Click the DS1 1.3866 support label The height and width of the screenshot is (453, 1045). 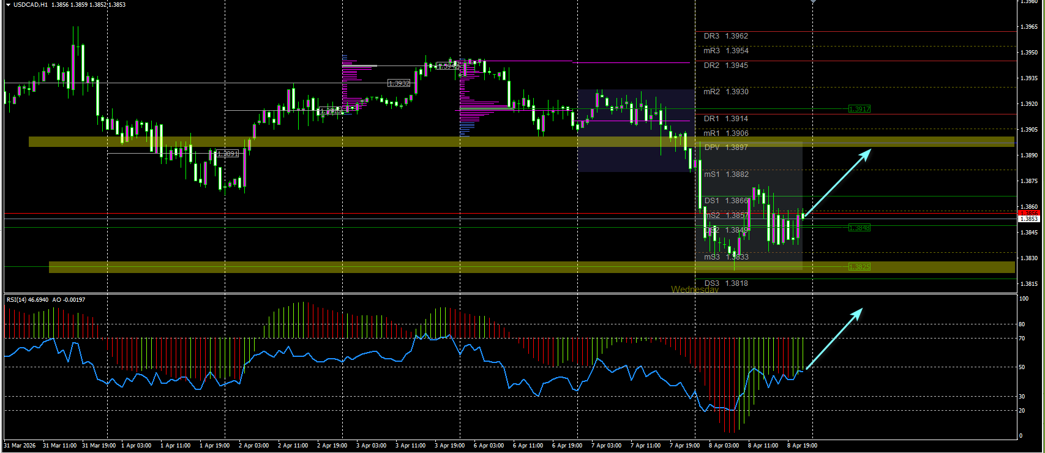(726, 201)
